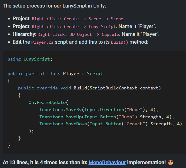This screenshot has height=168, width=186.
Task: Click the 'using LunyScript;' code line
Action: click(x=30, y=59)
